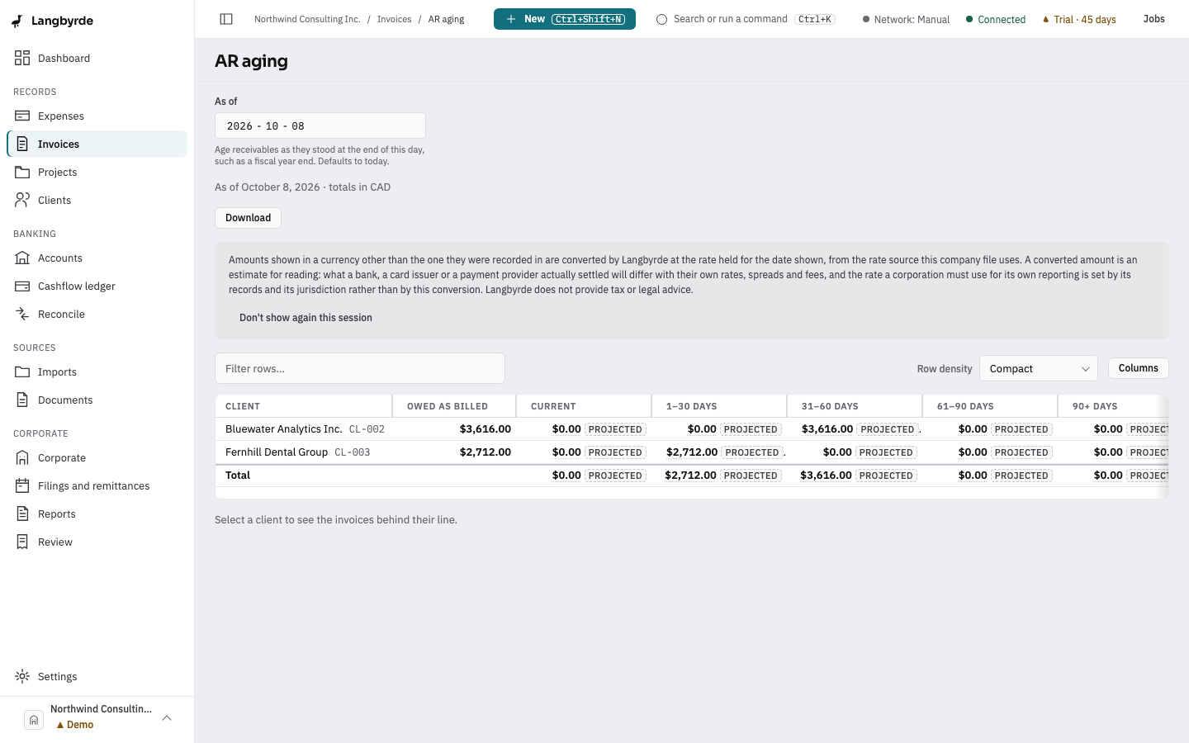Viewport: 1189px width, 743px height.
Task: Open Cashflow ledger in sidebar
Action: [x=97, y=286]
